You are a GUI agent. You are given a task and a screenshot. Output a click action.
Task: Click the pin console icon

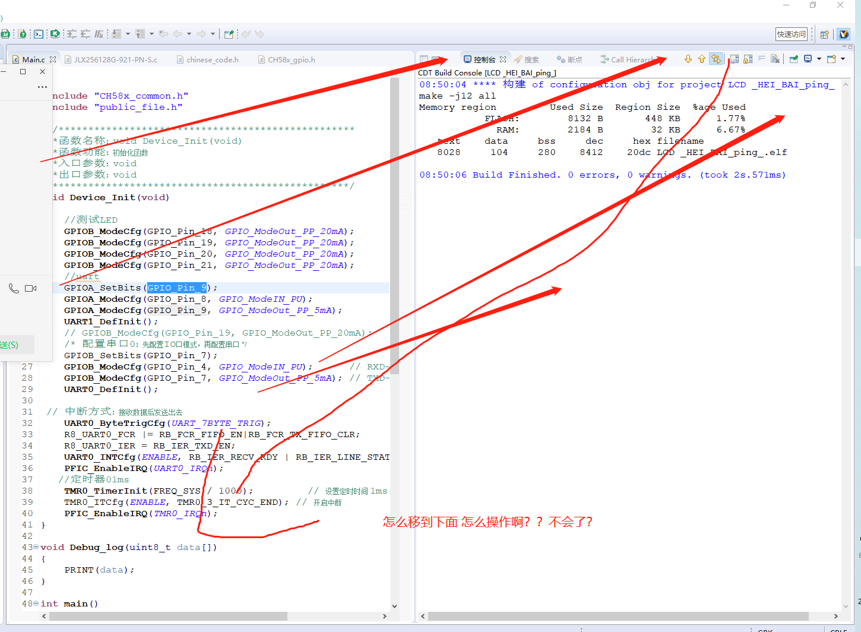[x=793, y=59]
